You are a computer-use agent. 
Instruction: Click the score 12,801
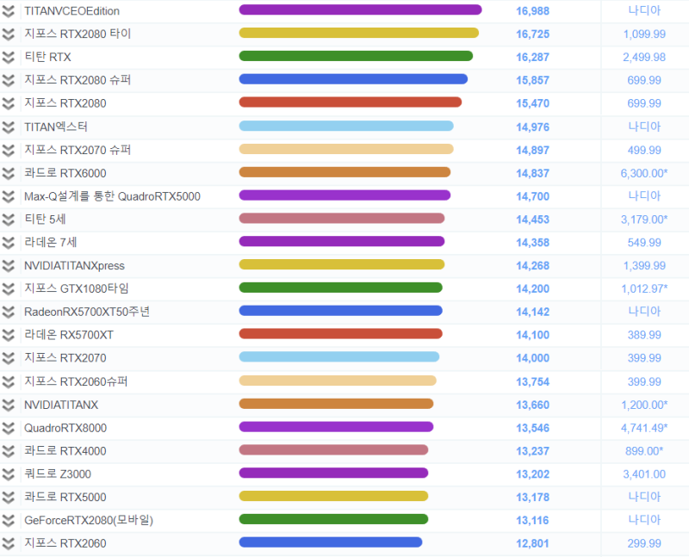532,544
